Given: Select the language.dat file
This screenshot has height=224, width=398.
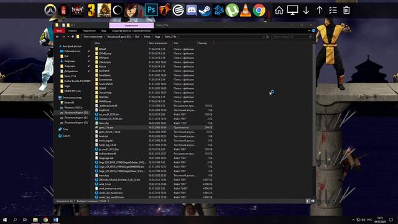Looking at the screenshot, I should pos(106,158).
